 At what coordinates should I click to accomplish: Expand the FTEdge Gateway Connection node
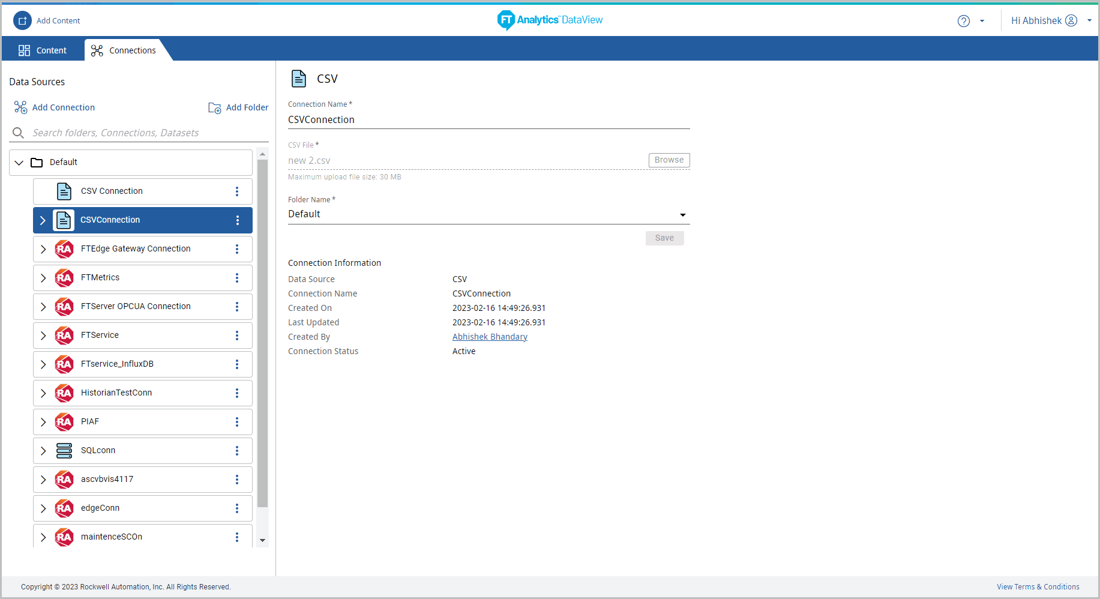click(x=43, y=249)
